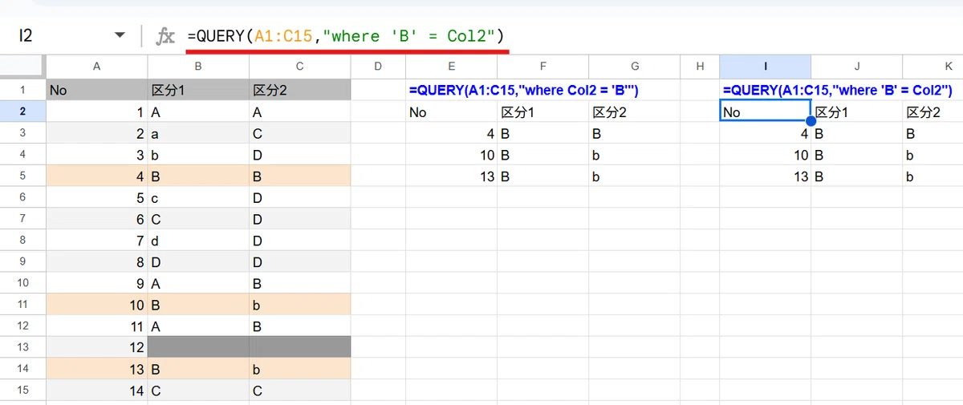Click cell F2 '区分1'

(x=542, y=111)
